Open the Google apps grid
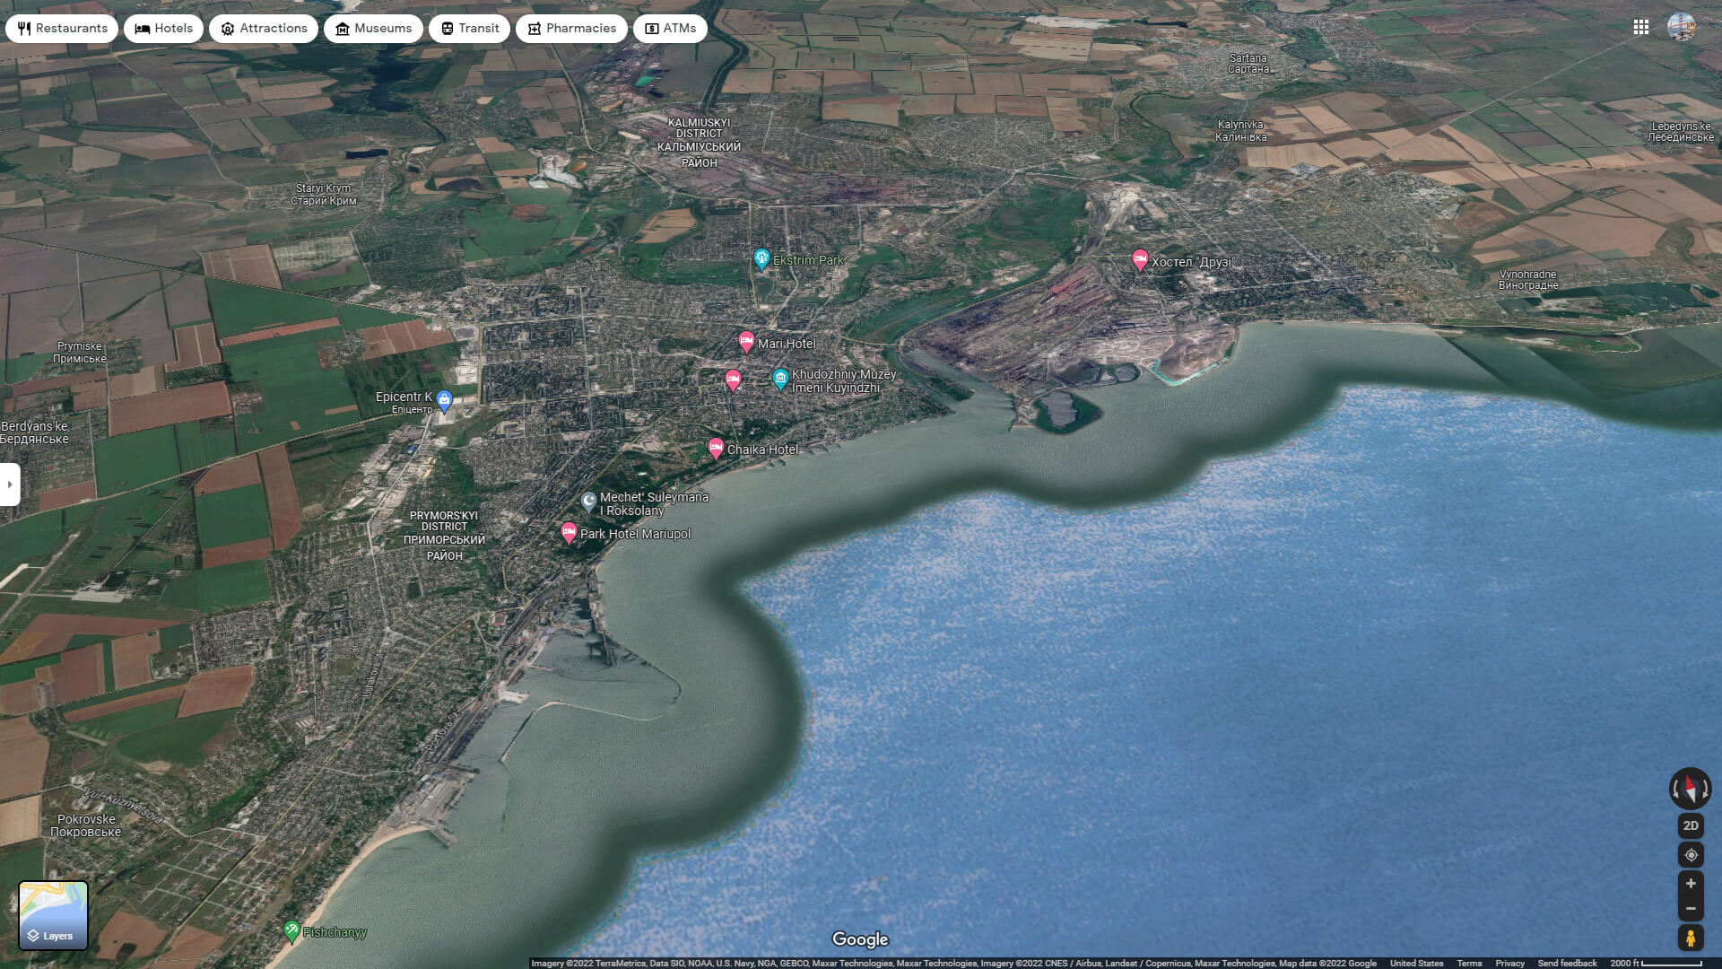The width and height of the screenshot is (1722, 969). (x=1640, y=27)
